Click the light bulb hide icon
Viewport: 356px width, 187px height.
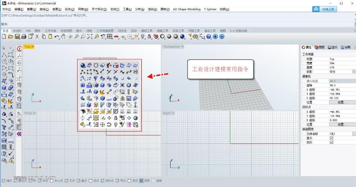coord(143,37)
